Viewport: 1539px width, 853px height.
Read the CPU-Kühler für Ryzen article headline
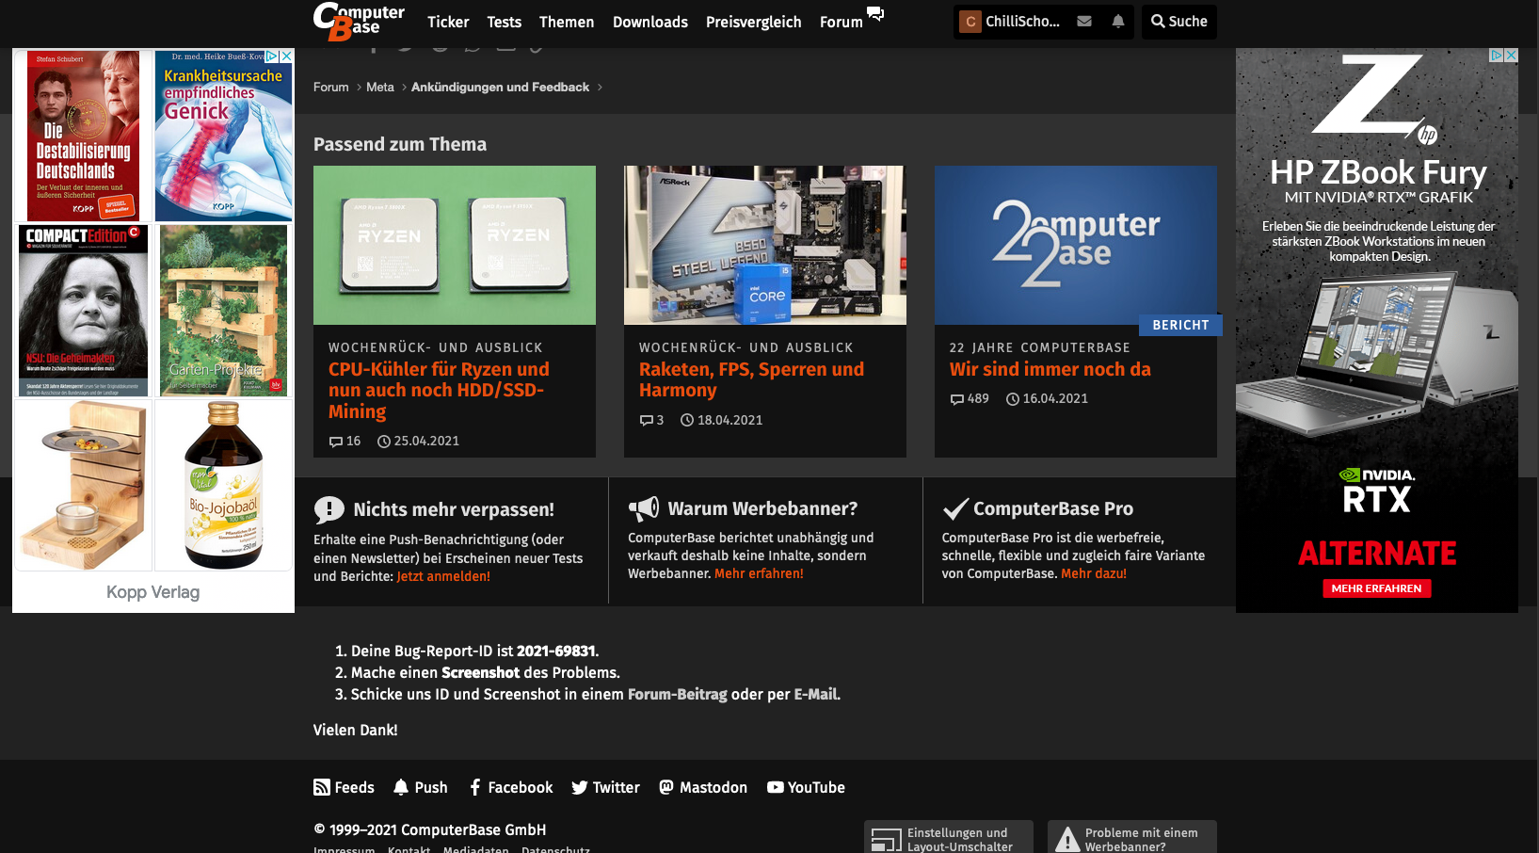[439, 391]
